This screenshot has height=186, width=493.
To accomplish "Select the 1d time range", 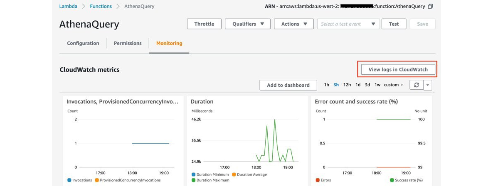I will click(x=358, y=85).
